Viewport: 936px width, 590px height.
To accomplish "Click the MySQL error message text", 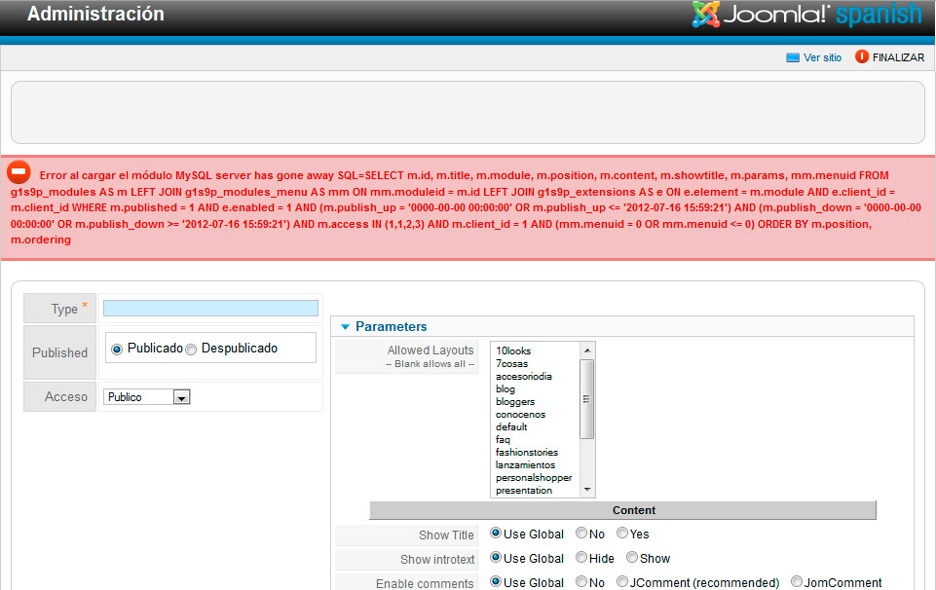I will [466, 207].
